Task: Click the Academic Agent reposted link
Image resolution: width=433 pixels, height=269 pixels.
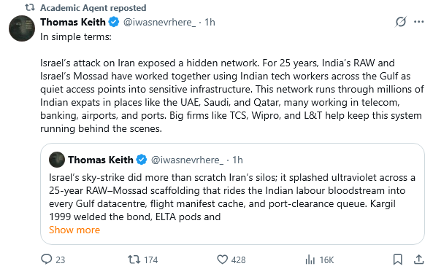Action: click(93, 8)
